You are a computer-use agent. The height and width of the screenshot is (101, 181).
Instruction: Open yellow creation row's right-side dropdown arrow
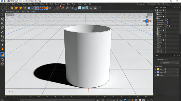point(177,69)
